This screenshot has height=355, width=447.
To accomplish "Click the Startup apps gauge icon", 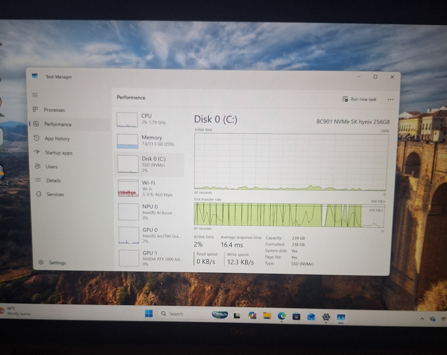I will tap(37, 152).
